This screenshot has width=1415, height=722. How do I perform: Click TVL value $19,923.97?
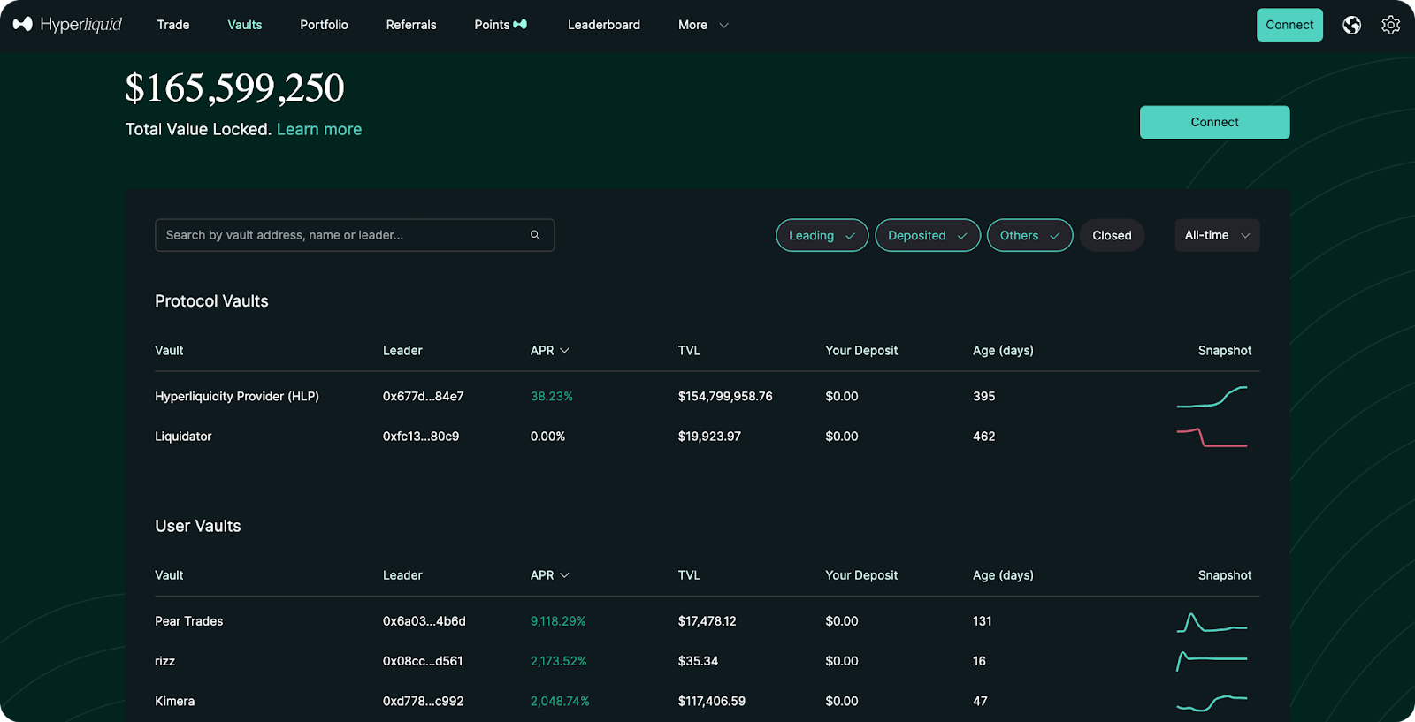click(x=709, y=437)
